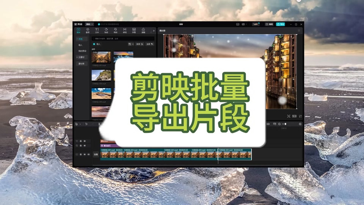Toggle visibility eye on the text track
364x205 pixels.
[85, 141]
